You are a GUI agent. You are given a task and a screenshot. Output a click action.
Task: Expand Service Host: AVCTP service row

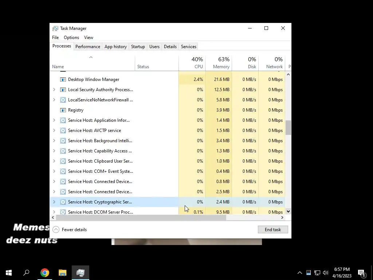coord(54,131)
